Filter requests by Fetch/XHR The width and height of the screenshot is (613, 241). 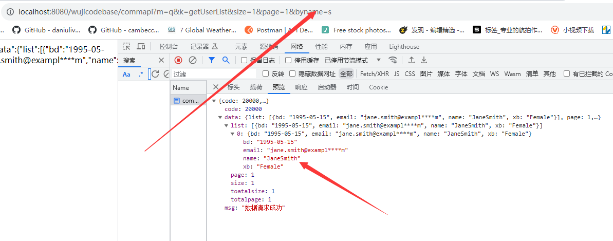[375, 73]
